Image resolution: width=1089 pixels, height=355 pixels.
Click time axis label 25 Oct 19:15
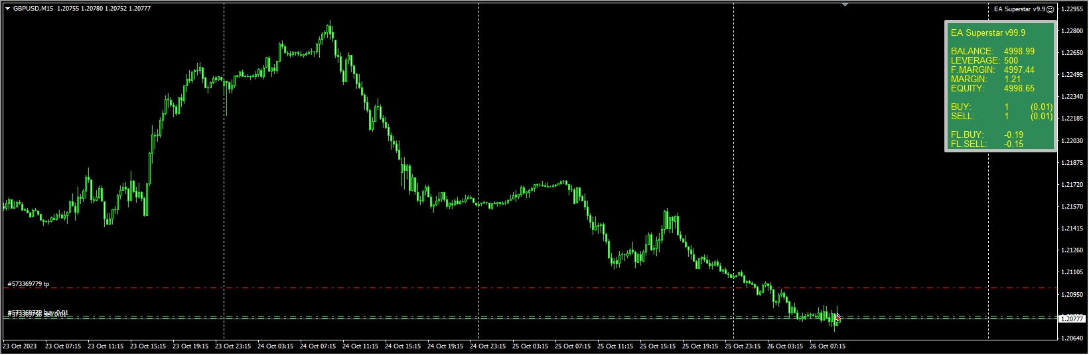(700, 346)
